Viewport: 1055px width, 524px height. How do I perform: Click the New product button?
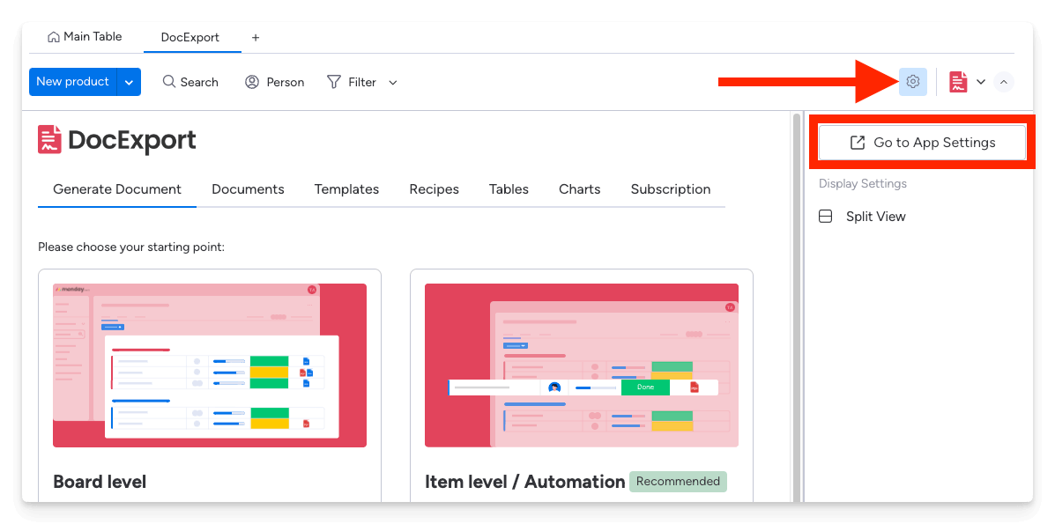(x=72, y=82)
